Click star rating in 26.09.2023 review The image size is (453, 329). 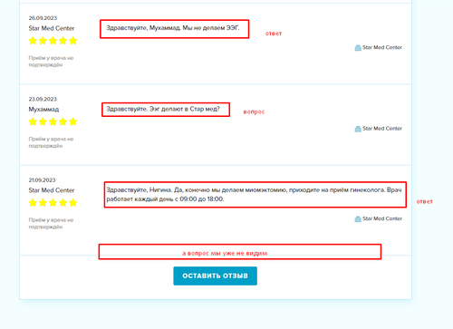click(x=53, y=41)
